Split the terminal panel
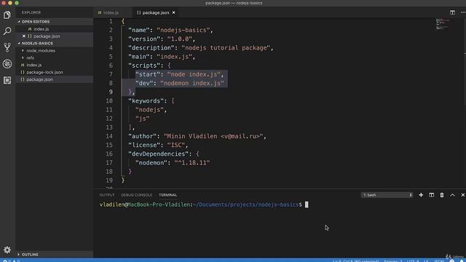 click(x=431, y=195)
